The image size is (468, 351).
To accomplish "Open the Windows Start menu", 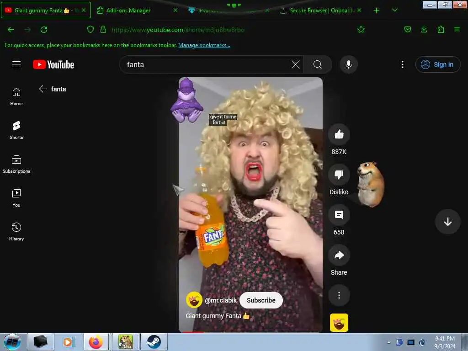I will coord(12,342).
